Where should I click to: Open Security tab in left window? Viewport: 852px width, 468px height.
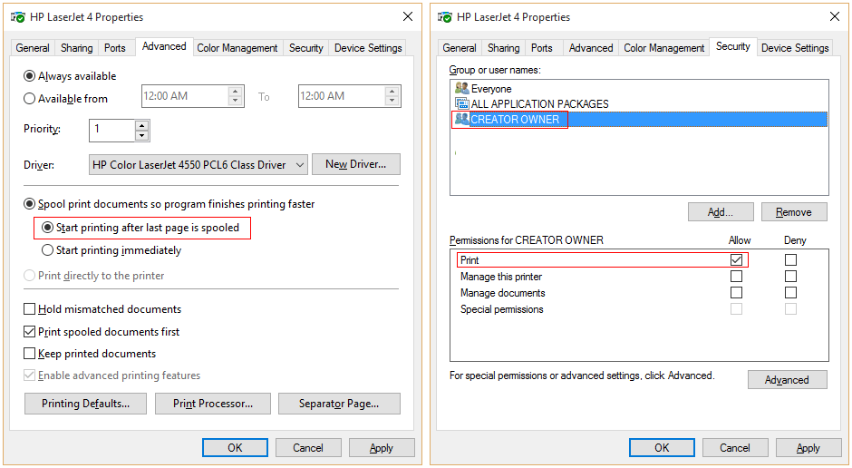tap(306, 48)
